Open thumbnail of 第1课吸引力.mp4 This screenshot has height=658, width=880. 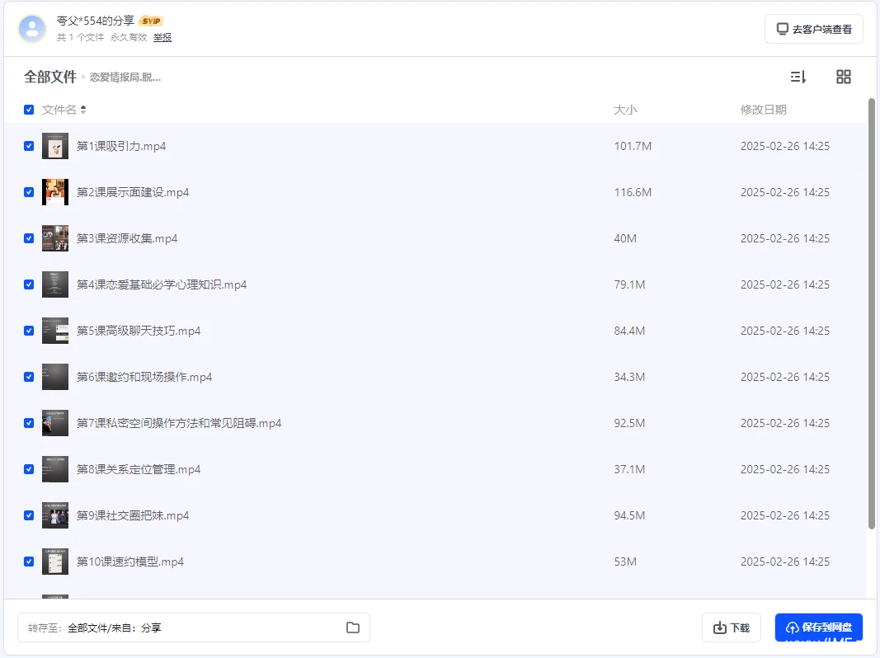coord(55,146)
